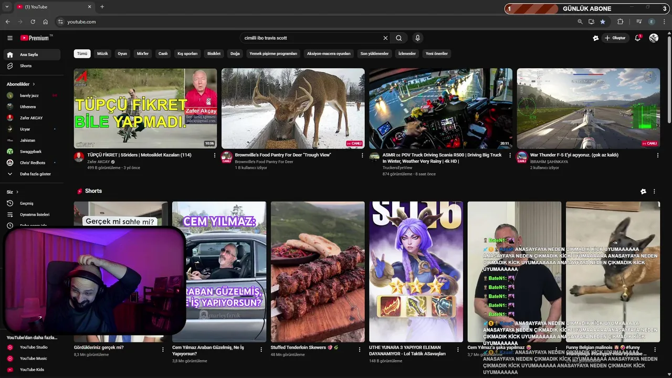Image resolution: width=672 pixels, height=378 pixels.
Task: Open Chris' Redhots channel
Action: click(31, 163)
